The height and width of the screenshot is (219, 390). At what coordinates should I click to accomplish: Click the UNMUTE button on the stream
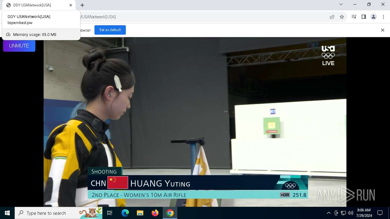pyautogui.click(x=19, y=46)
